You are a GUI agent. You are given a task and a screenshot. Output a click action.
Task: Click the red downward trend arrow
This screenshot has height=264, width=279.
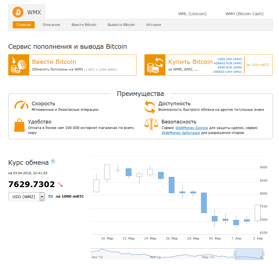point(60,184)
